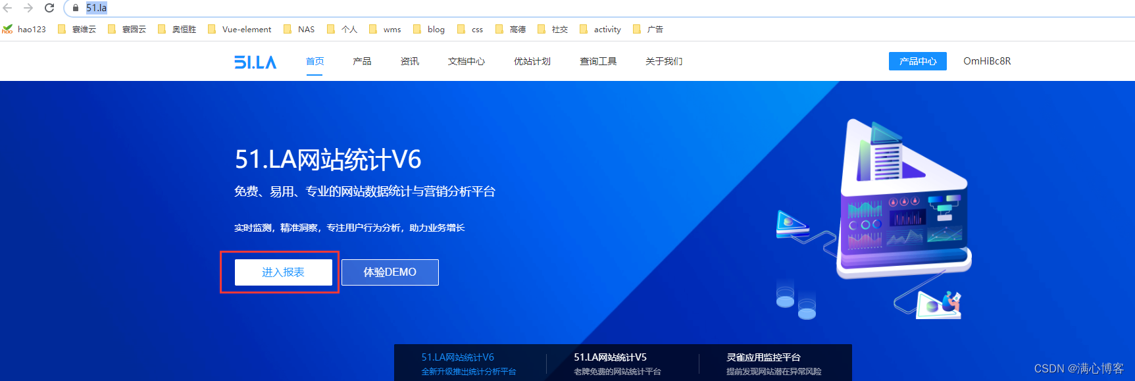Open the blog bookmark folder
1135x381 pixels.
click(429, 29)
